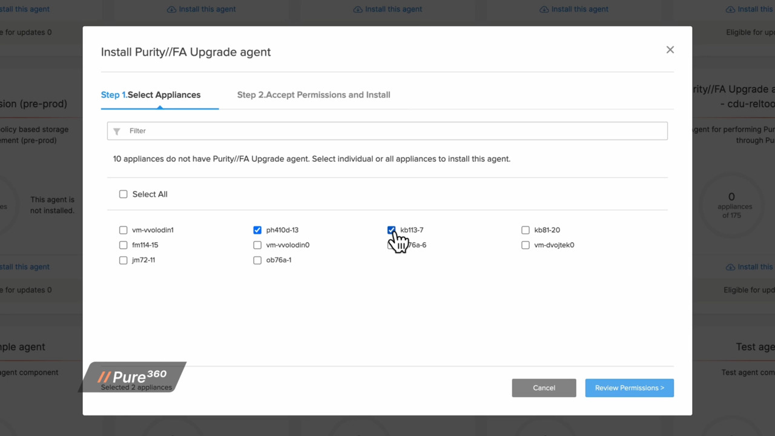
Task: Tick the checkbox for appliance ending 76a-6
Action: pos(389,246)
